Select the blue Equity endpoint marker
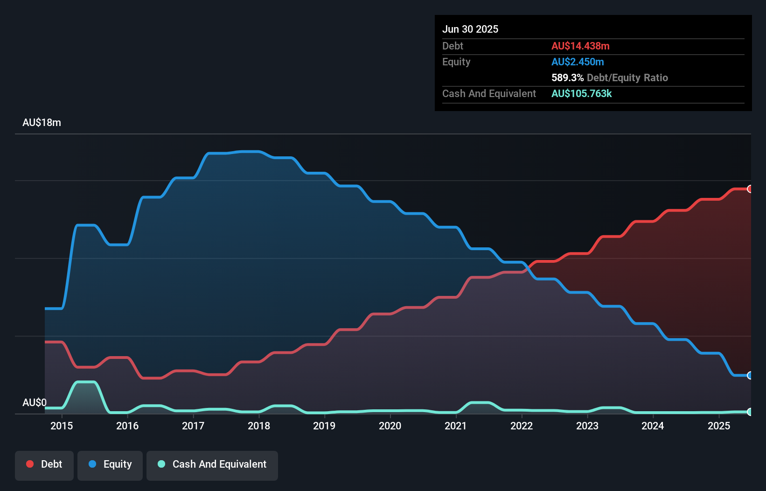Viewport: 766px width, 491px height. pyautogui.click(x=750, y=375)
